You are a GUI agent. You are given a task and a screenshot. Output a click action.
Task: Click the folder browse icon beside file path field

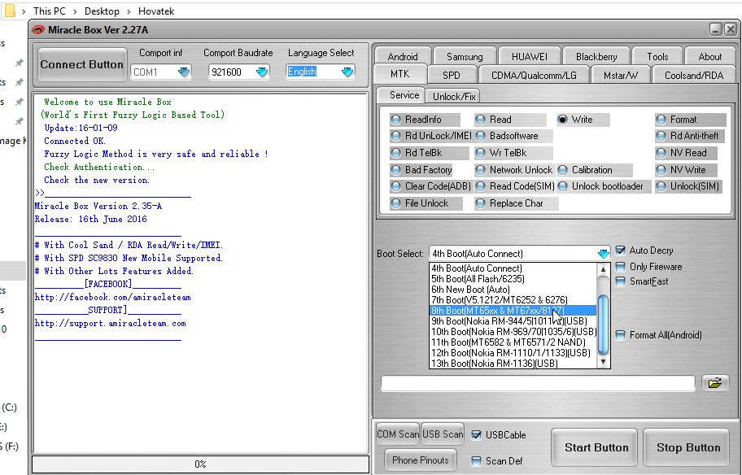pyautogui.click(x=715, y=383)
